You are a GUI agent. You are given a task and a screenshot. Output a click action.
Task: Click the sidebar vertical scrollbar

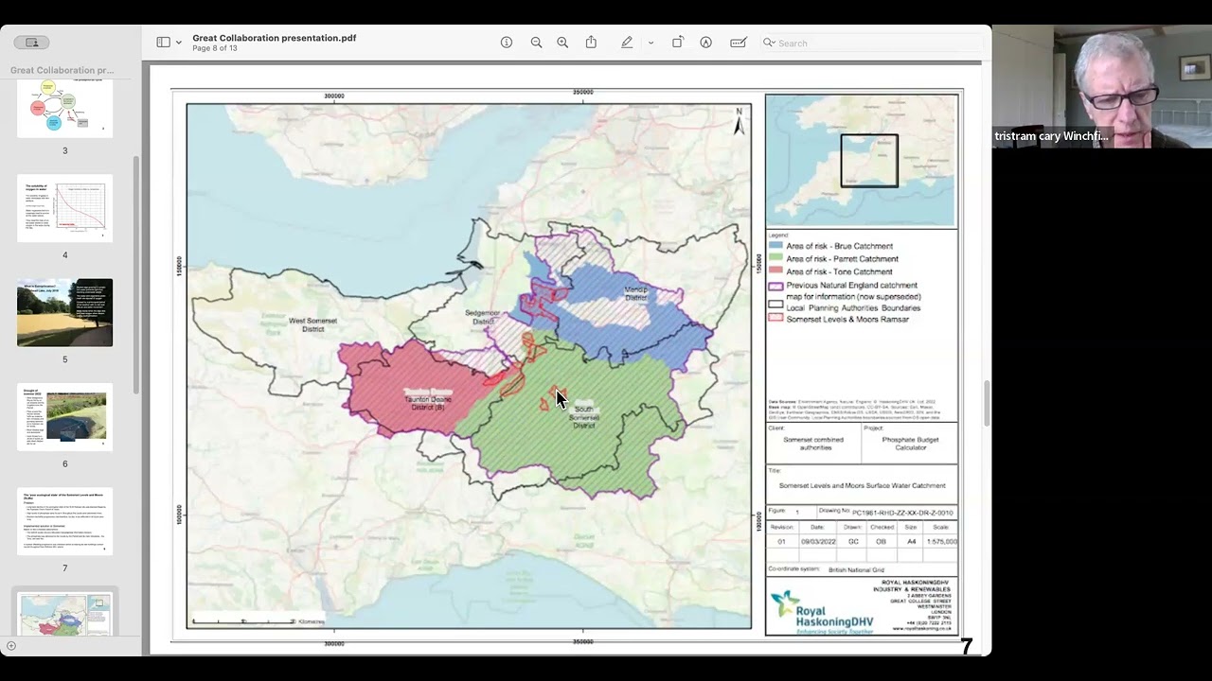coord(135,274)
